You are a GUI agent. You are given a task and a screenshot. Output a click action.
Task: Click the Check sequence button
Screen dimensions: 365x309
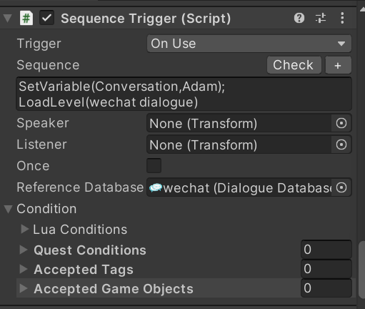(294, 65)
